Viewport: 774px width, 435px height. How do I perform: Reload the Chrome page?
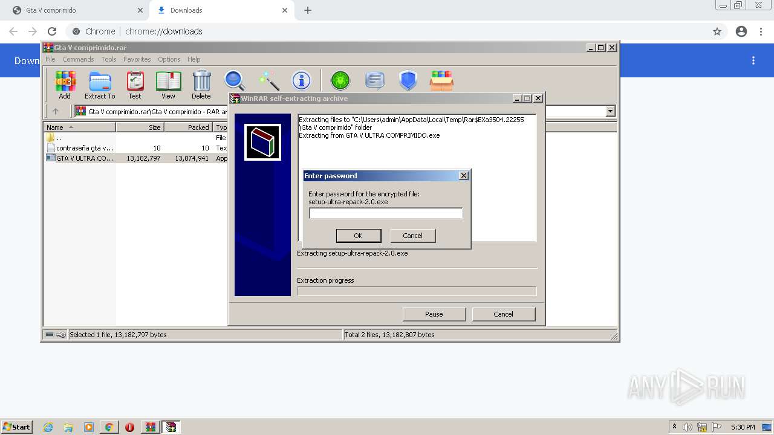point(52,31)
